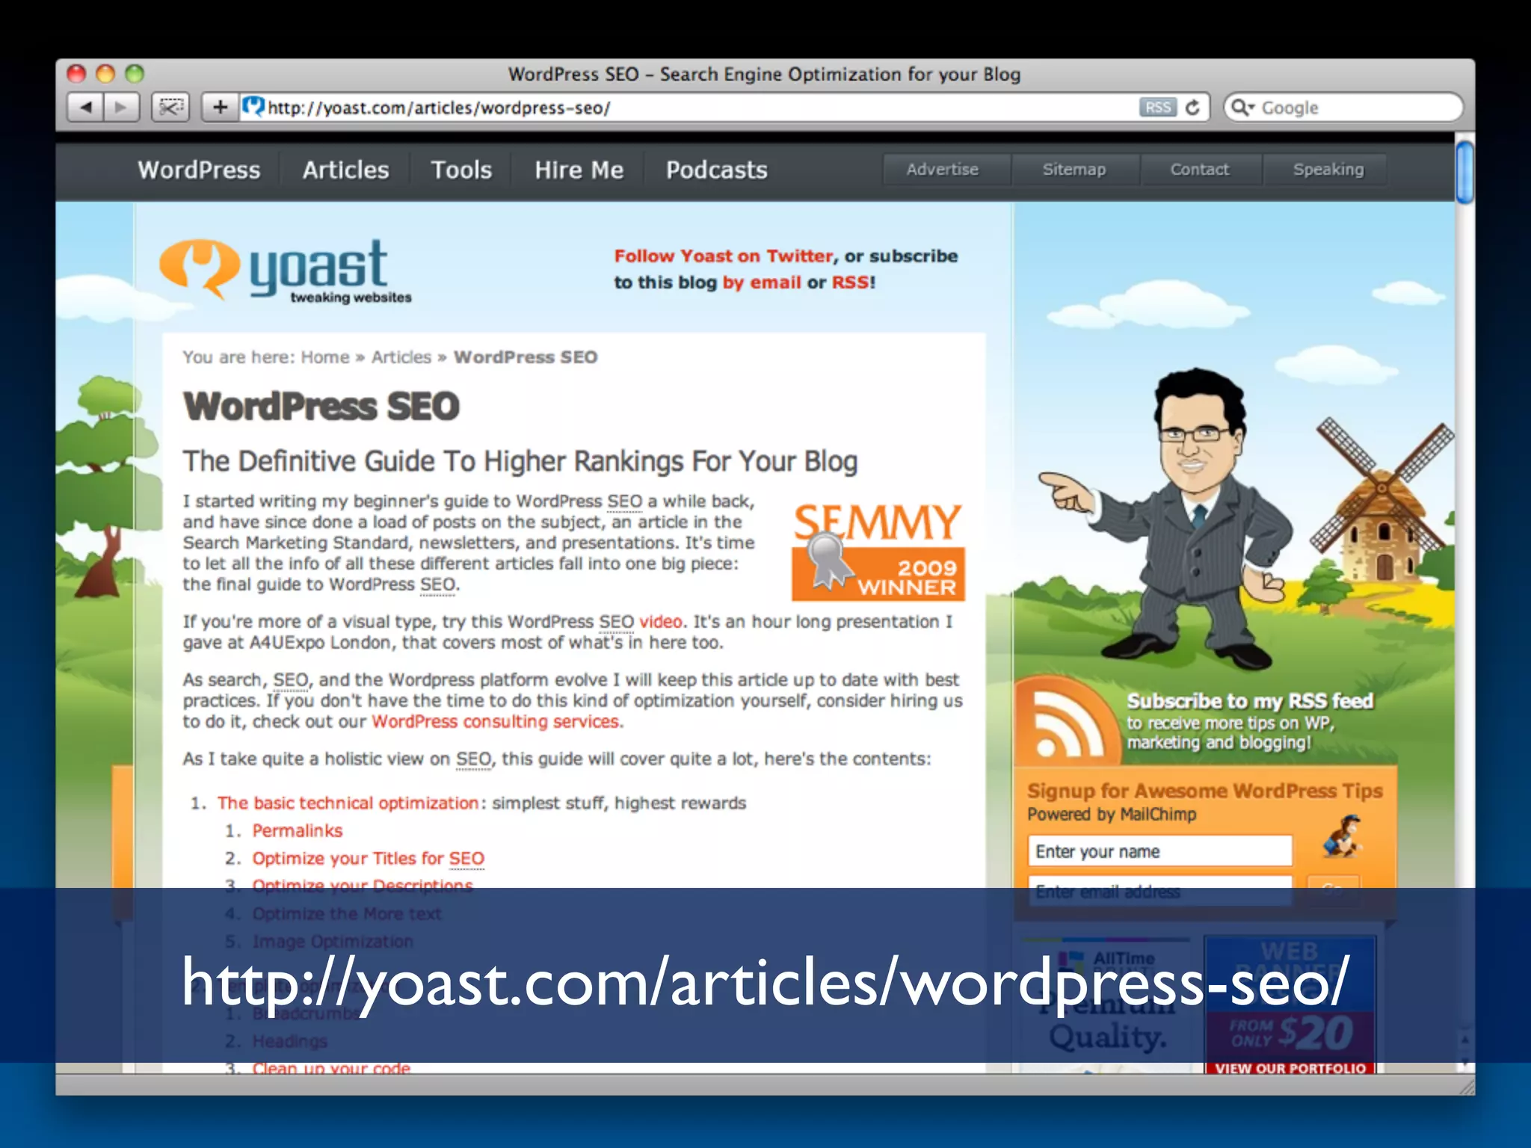Open the Google search magnifier dropdown
This screenshot has height=1148, width=1531.
point(1242,108)
